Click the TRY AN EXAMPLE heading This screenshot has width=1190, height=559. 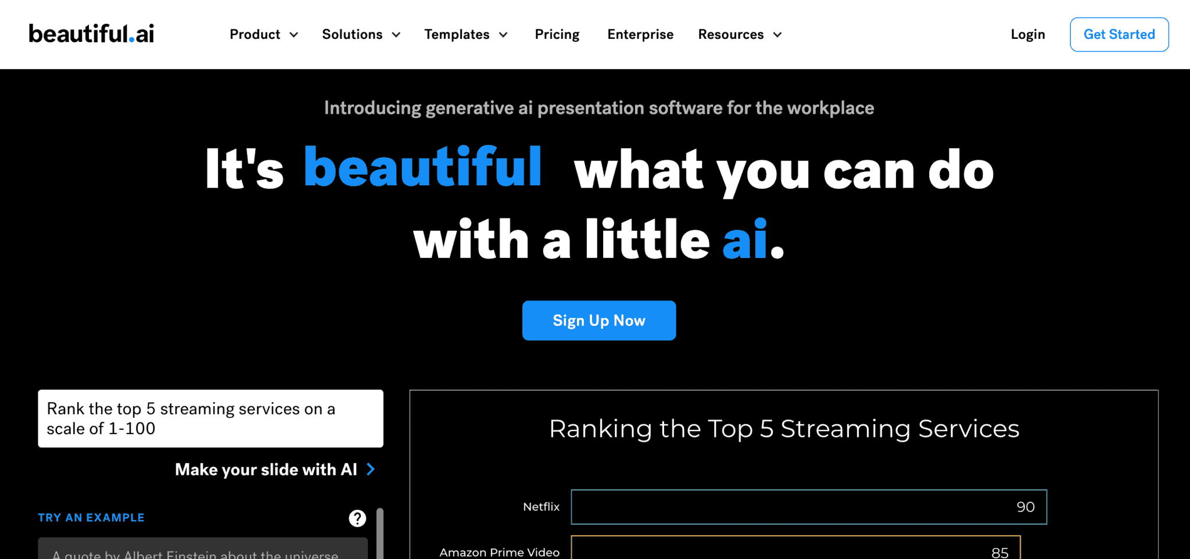pyautogui.click(x=91, y=517)
